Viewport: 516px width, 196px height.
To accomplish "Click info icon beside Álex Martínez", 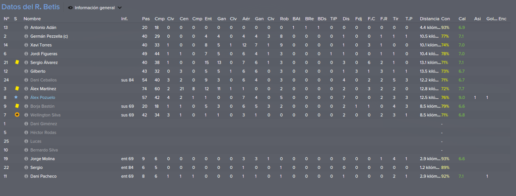I will 26,89.
